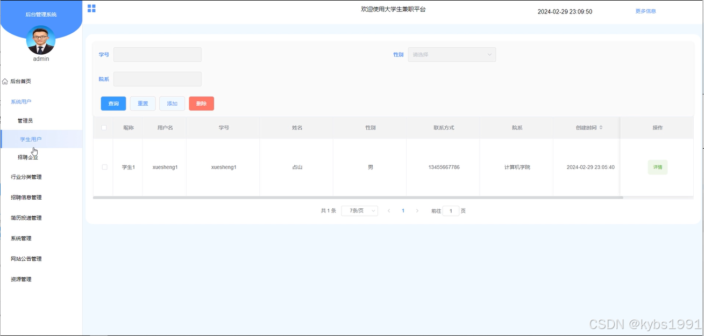Click the 性别 column header
This screenshot has height=336, width=704.
(x=370, y=128)
